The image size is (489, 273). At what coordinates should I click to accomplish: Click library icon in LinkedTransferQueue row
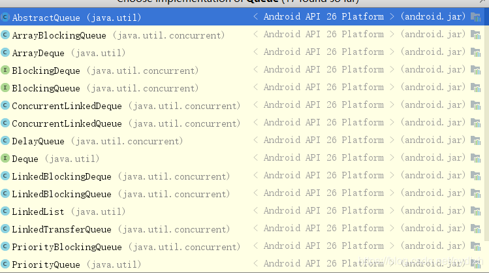[475, 229]
